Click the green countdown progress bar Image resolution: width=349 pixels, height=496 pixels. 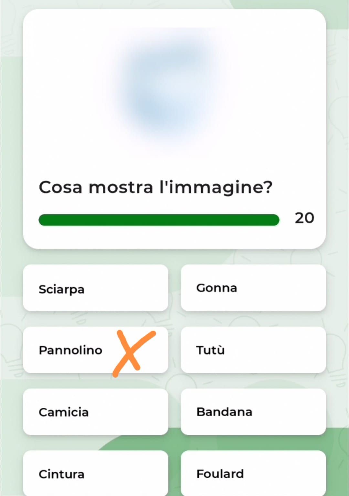pyautogui.click(x=158, y=220)
